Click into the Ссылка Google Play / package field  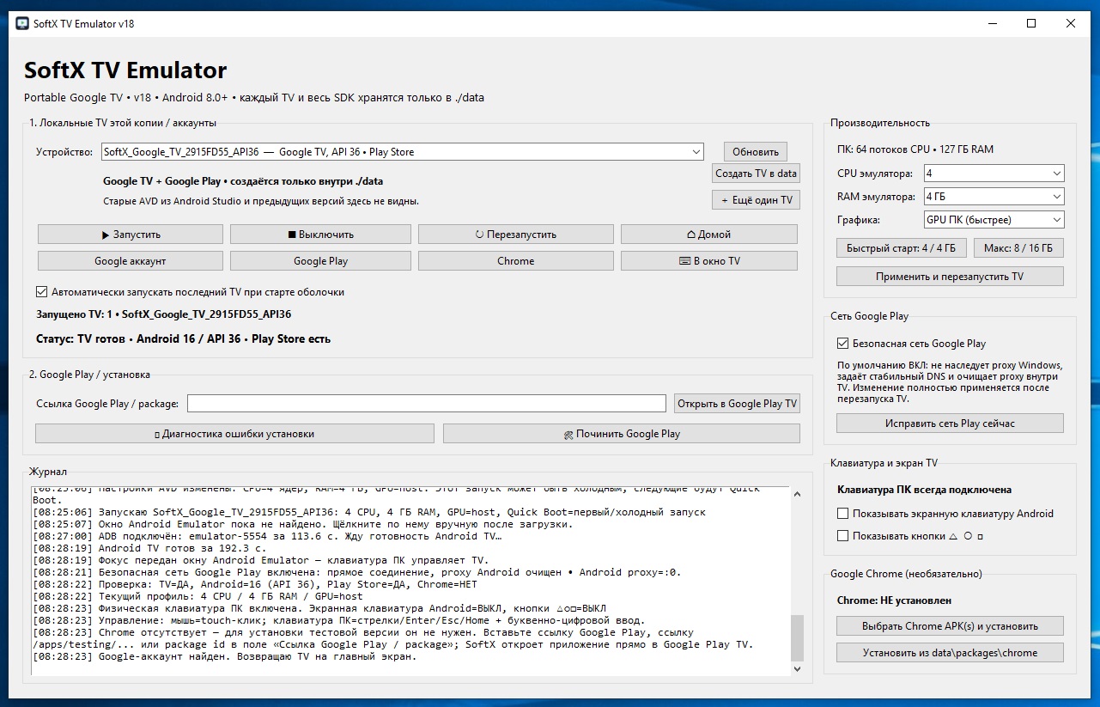427,403
